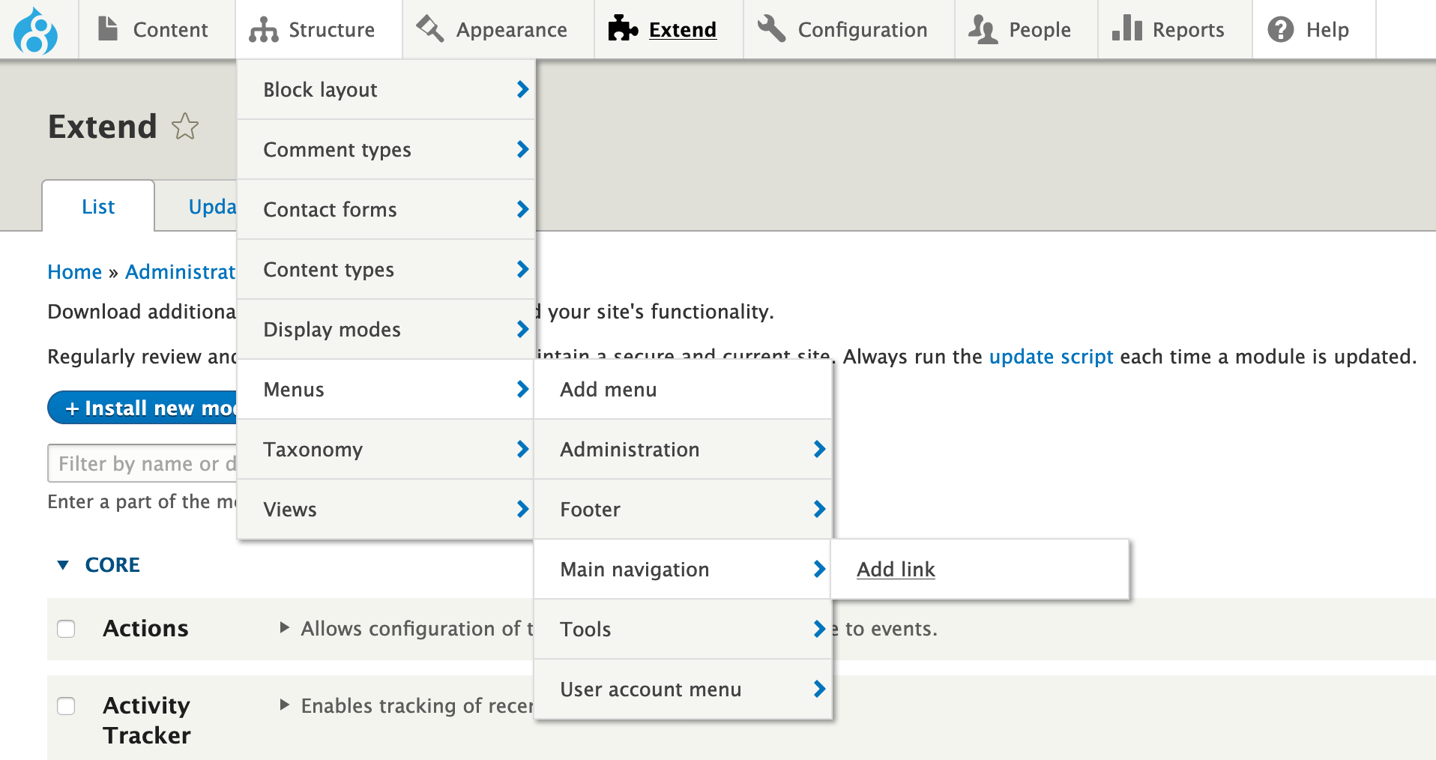Expand Block layout submenu arrow
This screenshot has height=760, width=1436.
523,89
